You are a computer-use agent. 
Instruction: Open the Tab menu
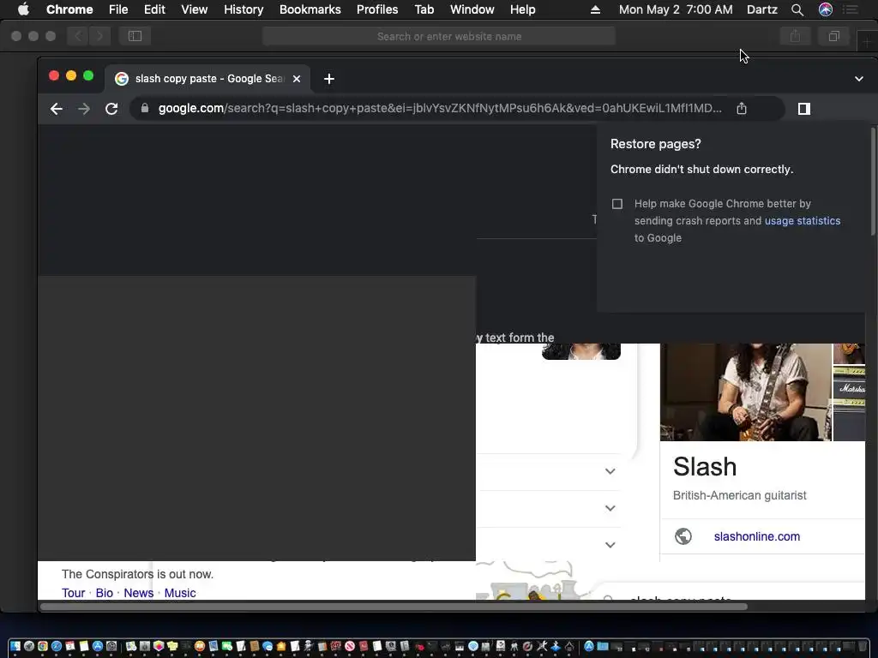point(424,9)
